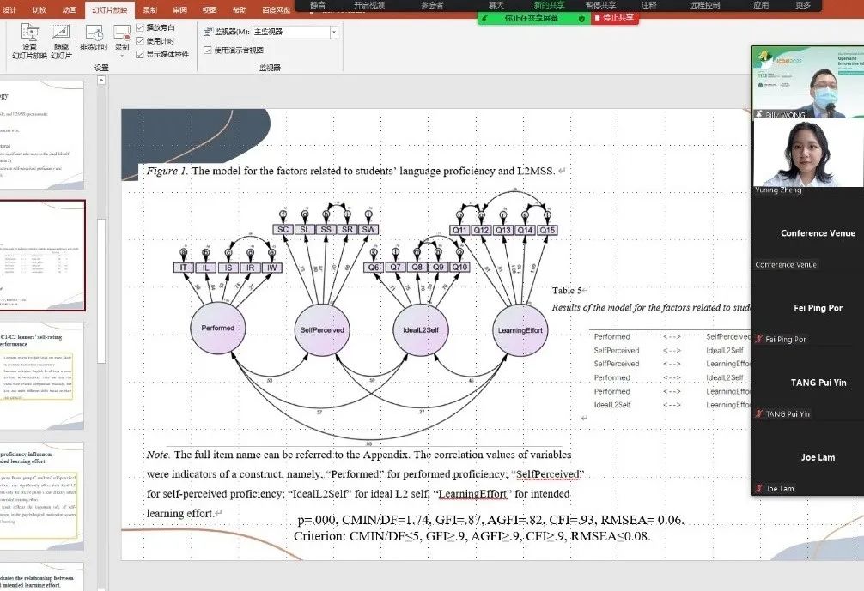Click Fei Ping Por's muted microphone icon
The width and height of the screenshot is (864, 591).
tap(759, 340)
